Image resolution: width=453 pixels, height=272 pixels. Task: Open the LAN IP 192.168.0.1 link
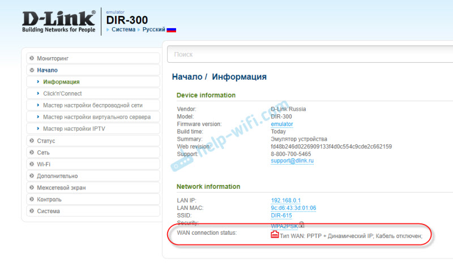point(286,201)
